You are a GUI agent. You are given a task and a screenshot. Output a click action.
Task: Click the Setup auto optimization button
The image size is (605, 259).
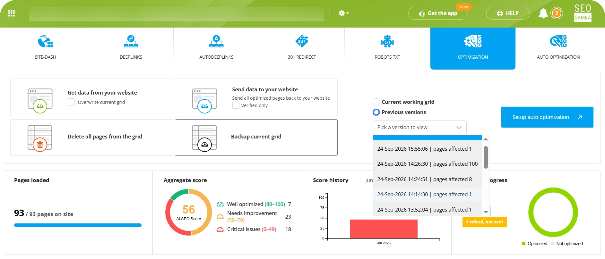(547, 117)
